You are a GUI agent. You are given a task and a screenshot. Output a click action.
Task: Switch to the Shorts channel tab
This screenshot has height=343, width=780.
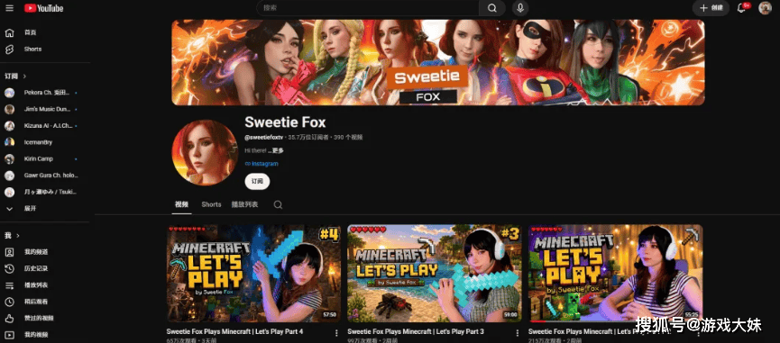[x=211, y=204]
